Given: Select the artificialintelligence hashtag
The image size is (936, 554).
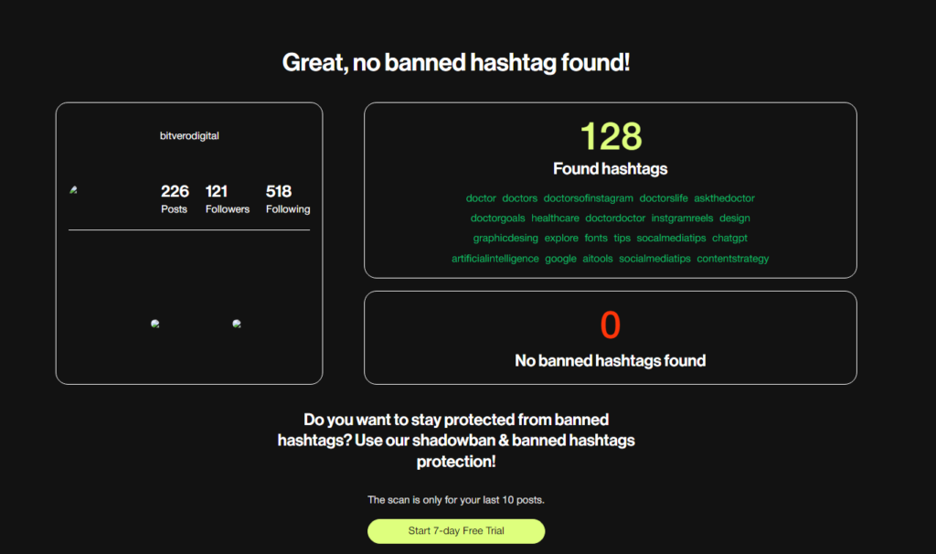Looking at the screenshot, I should tap(495, 259).
